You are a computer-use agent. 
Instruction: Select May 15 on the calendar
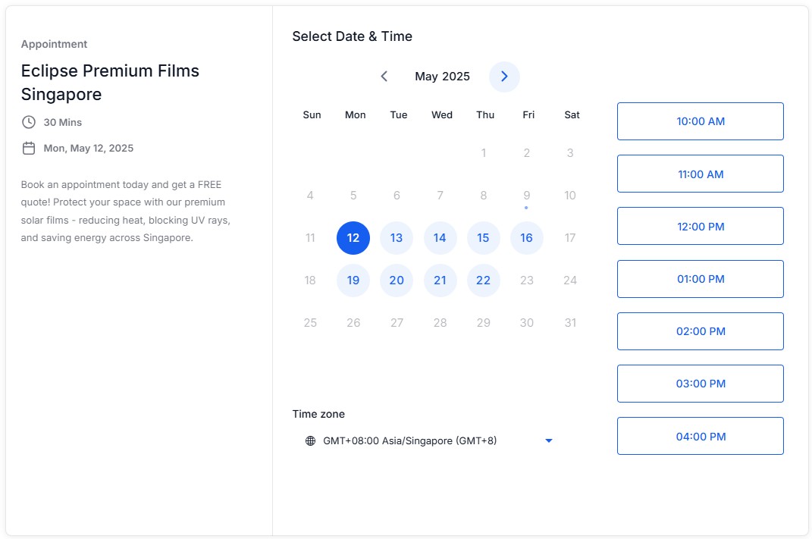click(483, 237)
